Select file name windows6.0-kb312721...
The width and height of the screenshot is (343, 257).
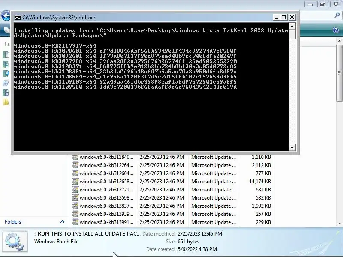[106, 190]
